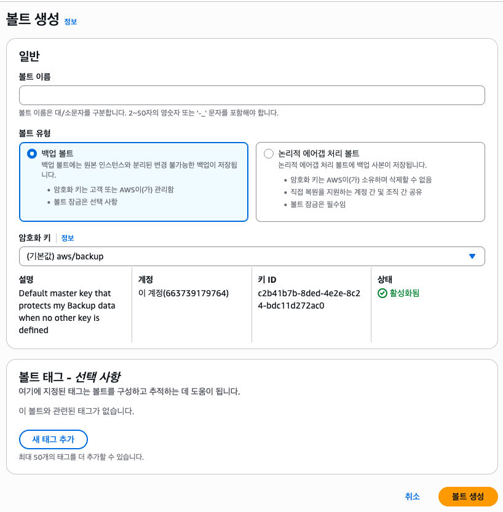Select the 백업 볼트 radio button
503x512 pixels.
point(32,154)
